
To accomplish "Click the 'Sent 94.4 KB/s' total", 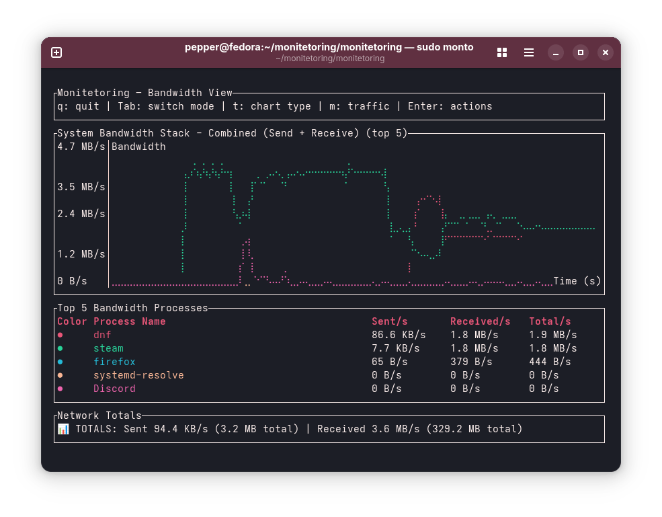I will pyautogui.click(x=166, y=429).
